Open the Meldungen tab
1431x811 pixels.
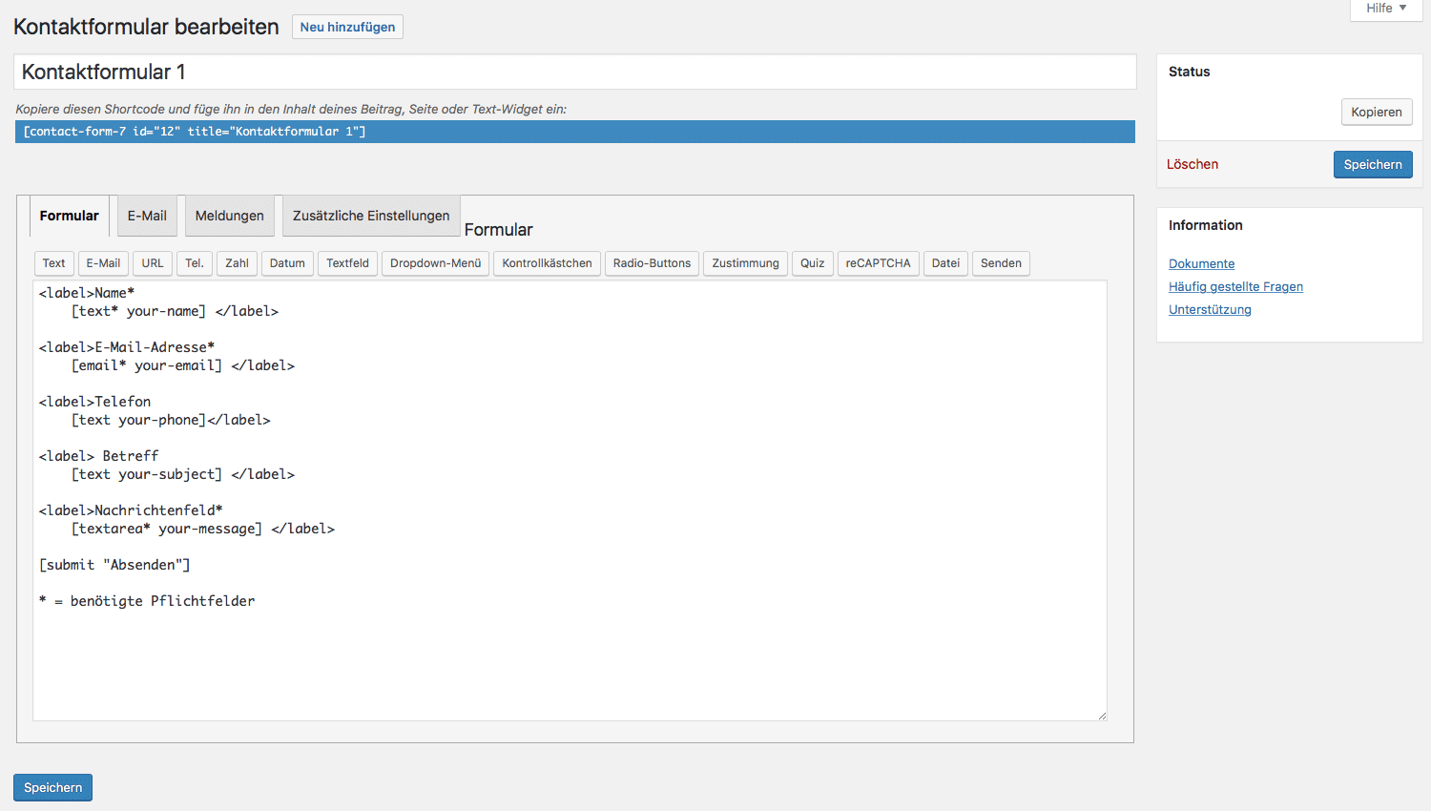tap(230, 216)
